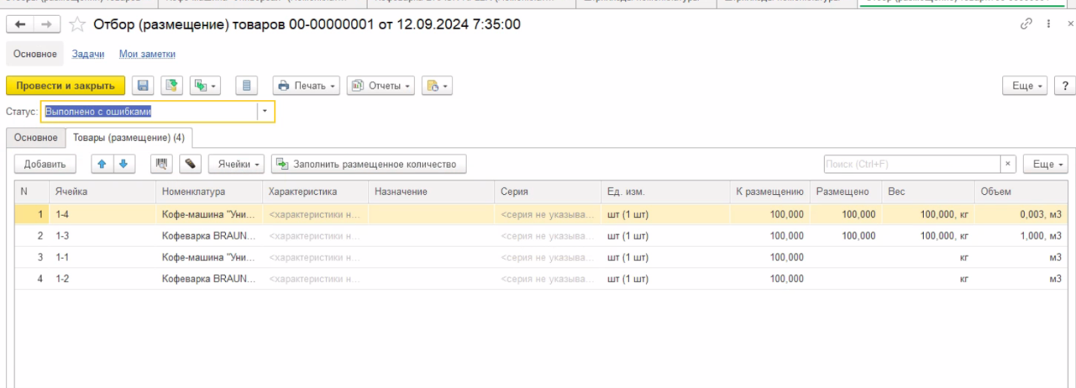The image size is (1076, 388).
Task: Open the Ячейки dropdown
Action: 236,164
